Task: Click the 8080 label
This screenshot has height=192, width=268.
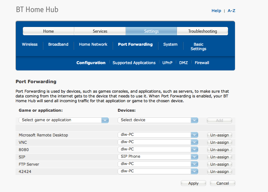Action: pyautogui.click(x=24, y=150)
